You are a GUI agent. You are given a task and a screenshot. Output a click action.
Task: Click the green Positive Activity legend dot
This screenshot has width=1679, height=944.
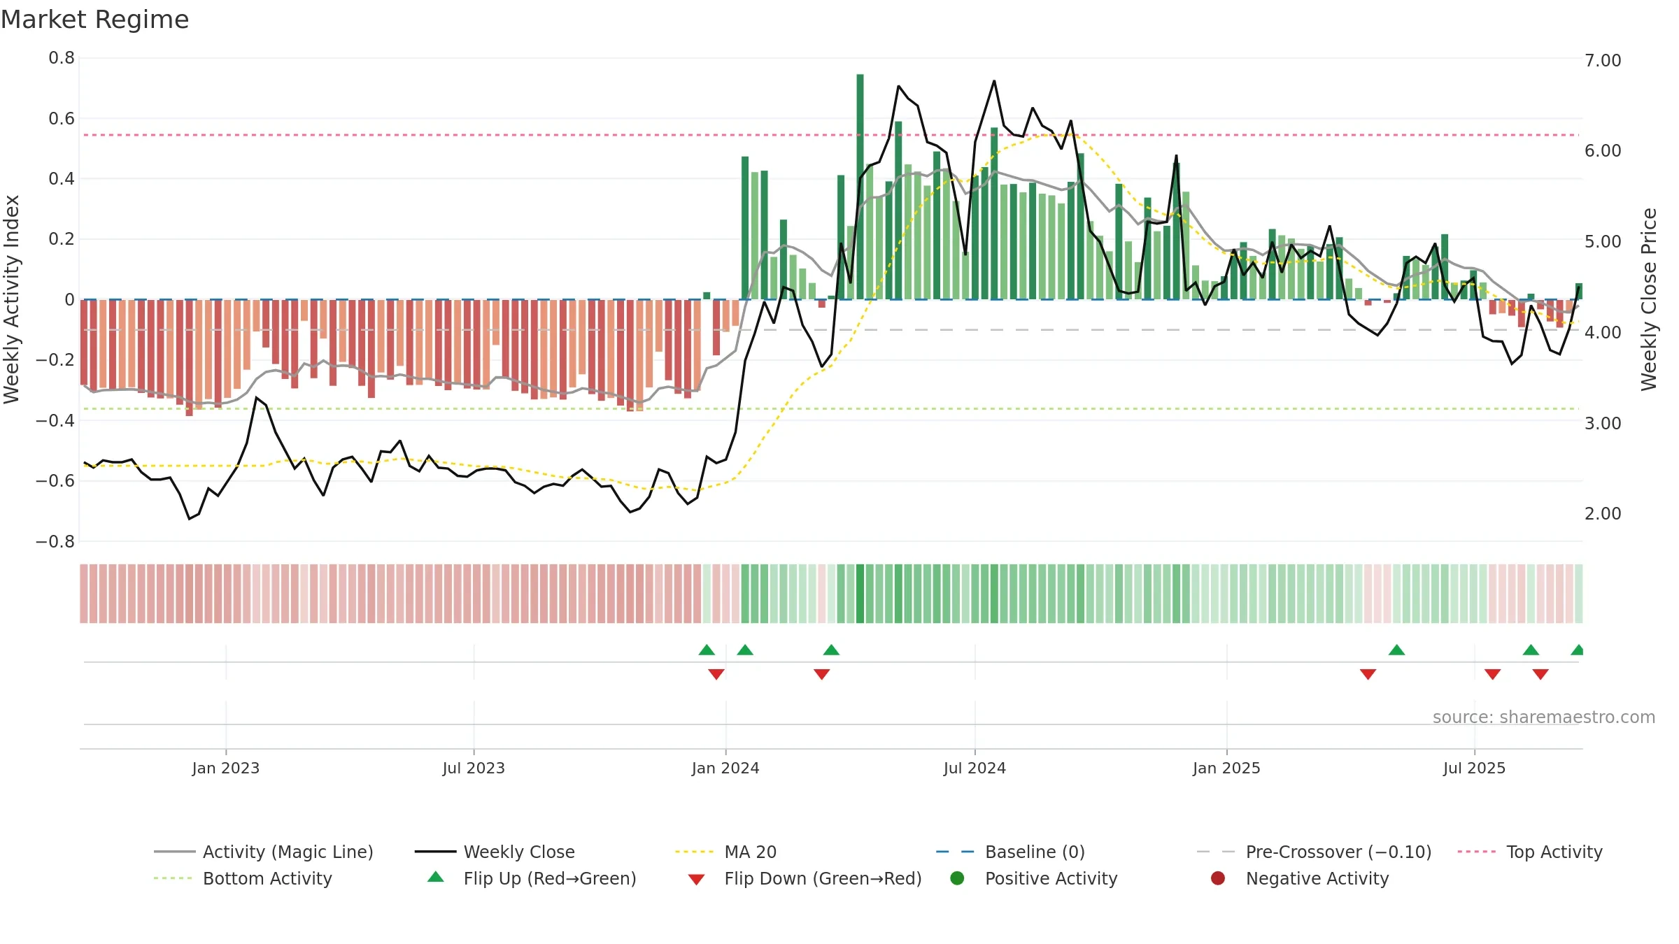click(x=958, y=878)
